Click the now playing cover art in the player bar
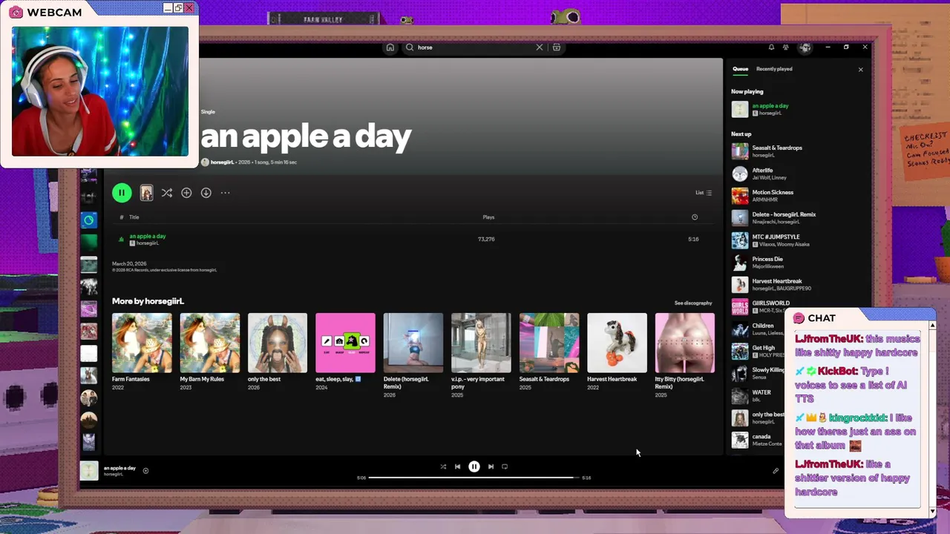The image size is (950, 534). click(89, 471)
